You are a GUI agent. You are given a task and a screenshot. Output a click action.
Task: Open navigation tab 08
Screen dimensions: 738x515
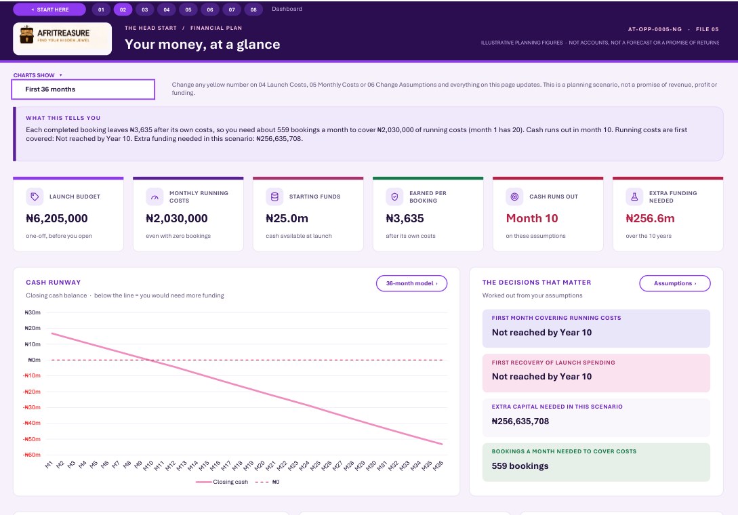[253, 9]
